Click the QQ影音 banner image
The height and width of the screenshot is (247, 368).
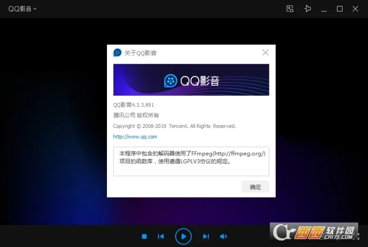(x=191, y=80)
